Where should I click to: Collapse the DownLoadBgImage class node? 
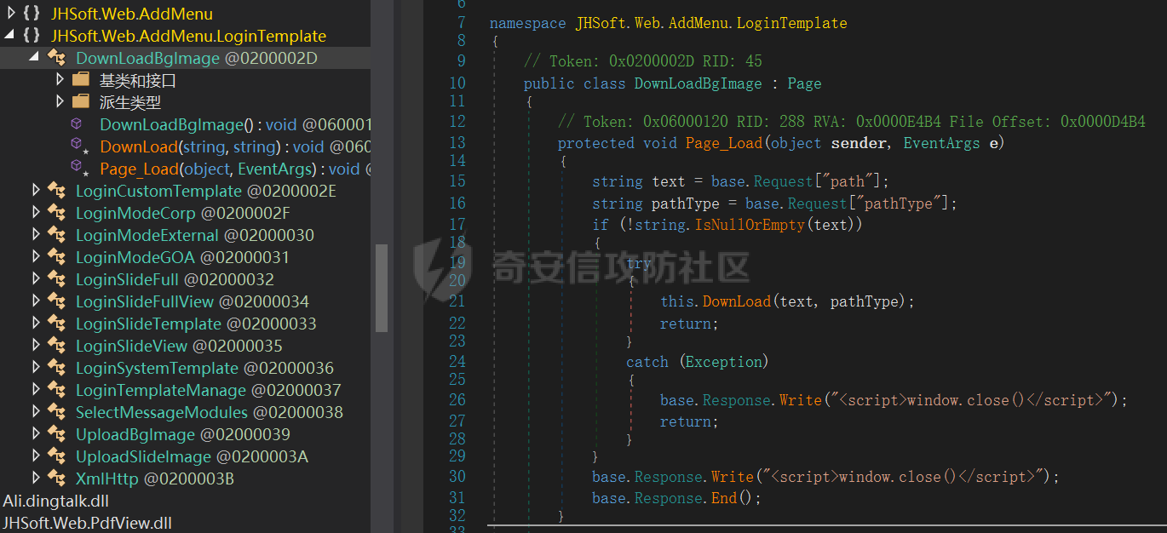34,58
